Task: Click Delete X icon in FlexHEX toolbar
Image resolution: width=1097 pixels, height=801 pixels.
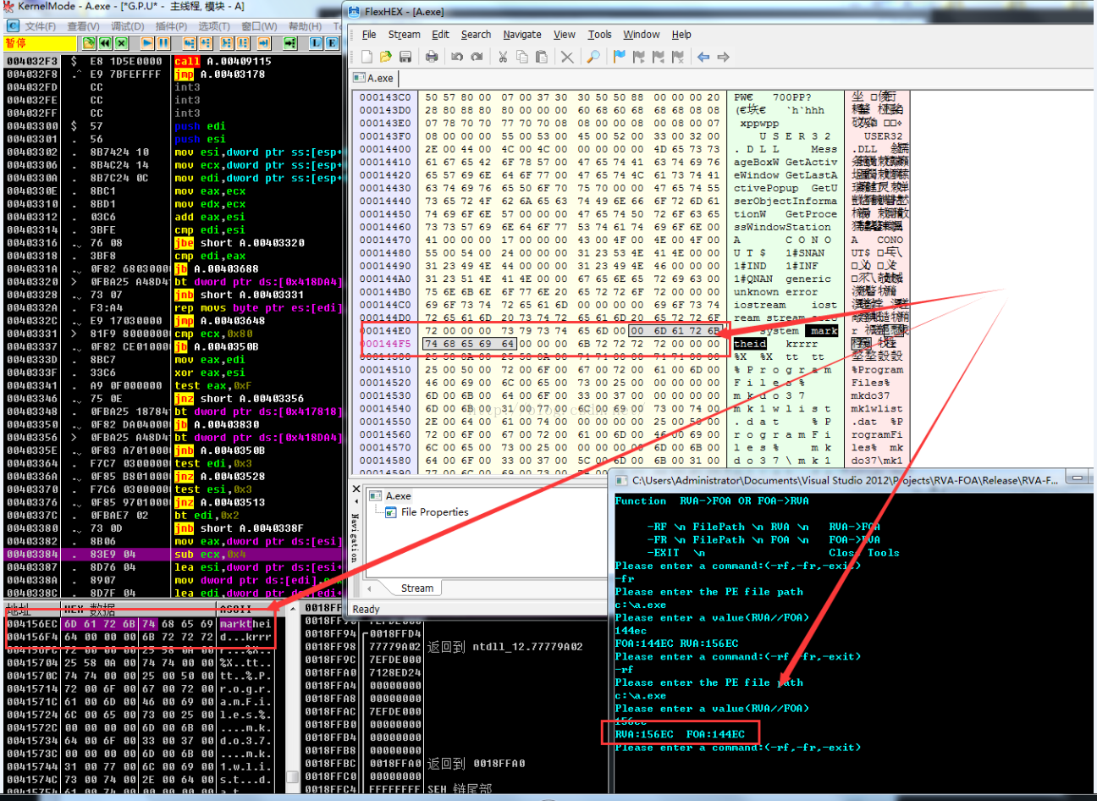Action: coord(567,57)
